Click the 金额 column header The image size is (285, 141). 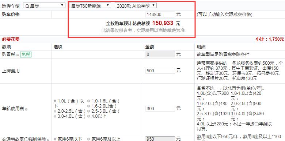tap(150, 47)
